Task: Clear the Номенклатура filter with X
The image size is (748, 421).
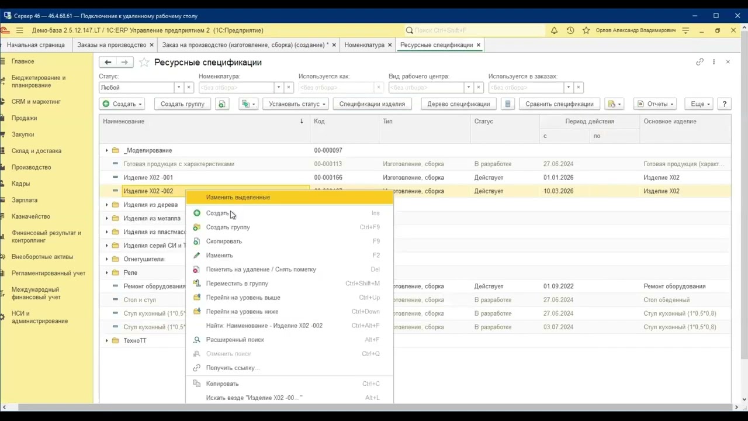Action: click(289, 88)
